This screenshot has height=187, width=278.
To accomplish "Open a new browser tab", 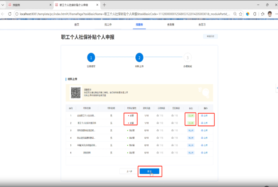I will [104, 5].
